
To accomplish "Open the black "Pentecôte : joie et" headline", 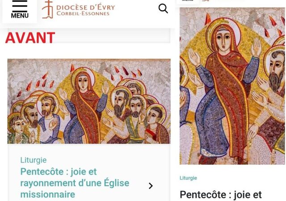I will 220,195.
